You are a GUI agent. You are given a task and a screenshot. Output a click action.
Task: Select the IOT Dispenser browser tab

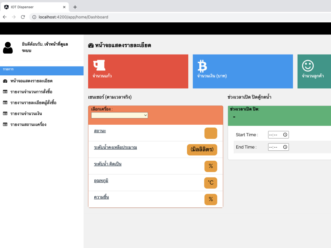click(35, 7)
